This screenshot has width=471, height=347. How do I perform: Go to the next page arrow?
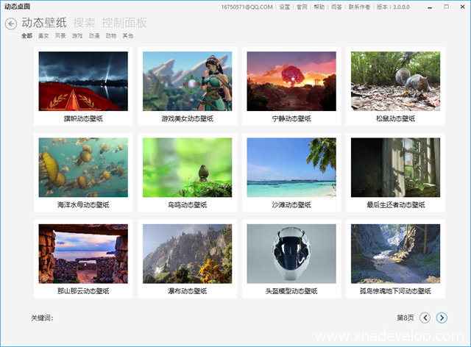tap(442, 318)
